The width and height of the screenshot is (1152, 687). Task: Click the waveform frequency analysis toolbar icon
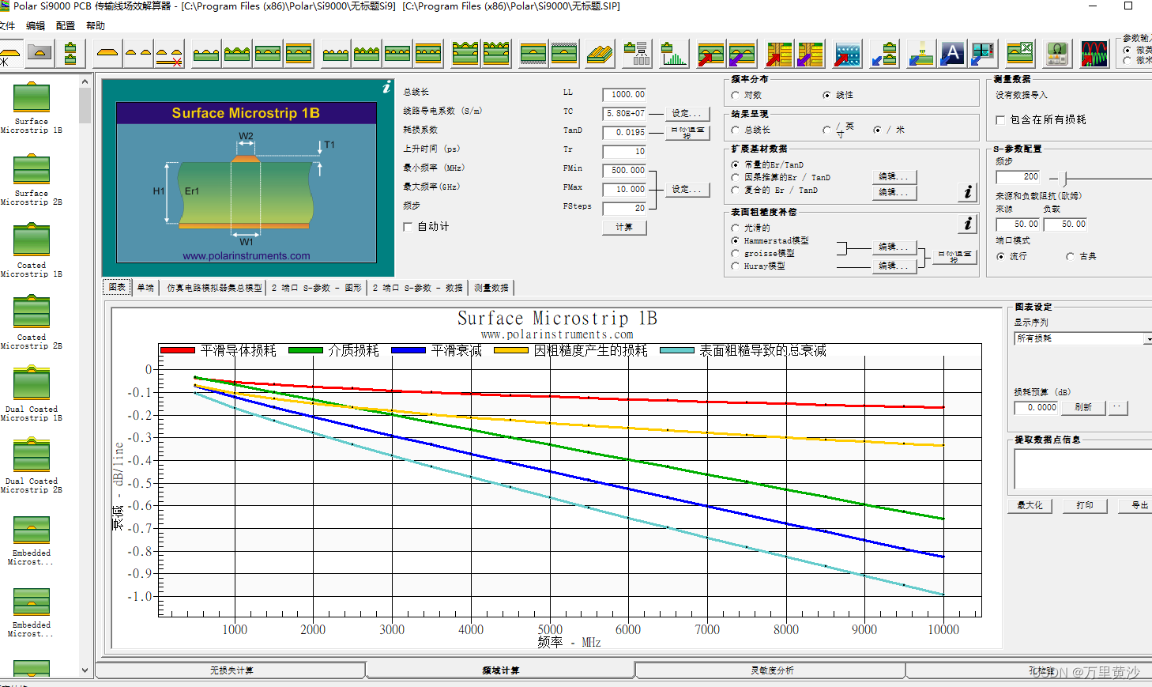coord(1094,54)
